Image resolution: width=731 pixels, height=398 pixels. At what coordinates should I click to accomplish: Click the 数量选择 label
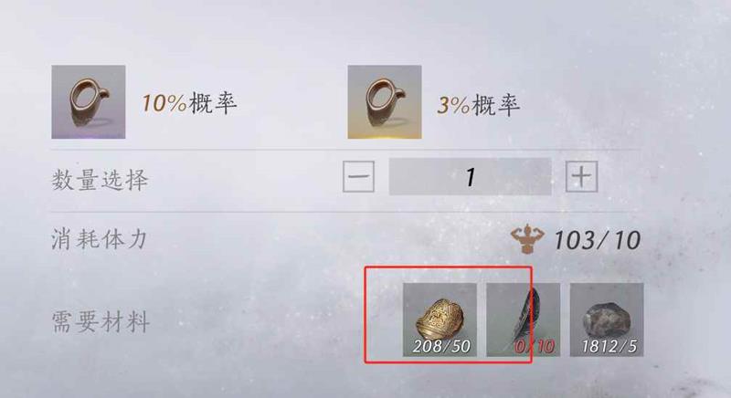pyautogui.click(x=100, y=180)
